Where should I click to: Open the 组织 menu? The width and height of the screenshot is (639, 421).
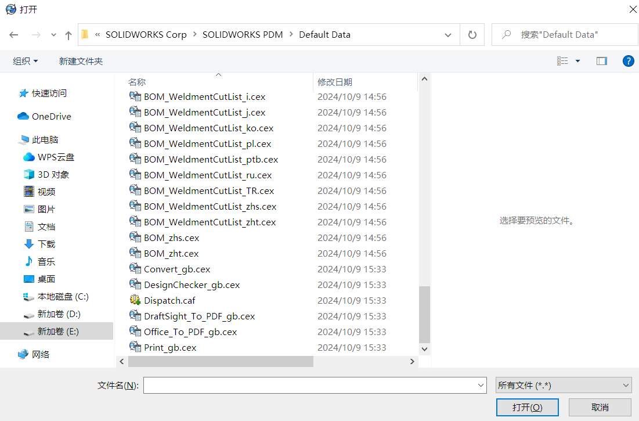pyautogui.click(x=26, y=61)
